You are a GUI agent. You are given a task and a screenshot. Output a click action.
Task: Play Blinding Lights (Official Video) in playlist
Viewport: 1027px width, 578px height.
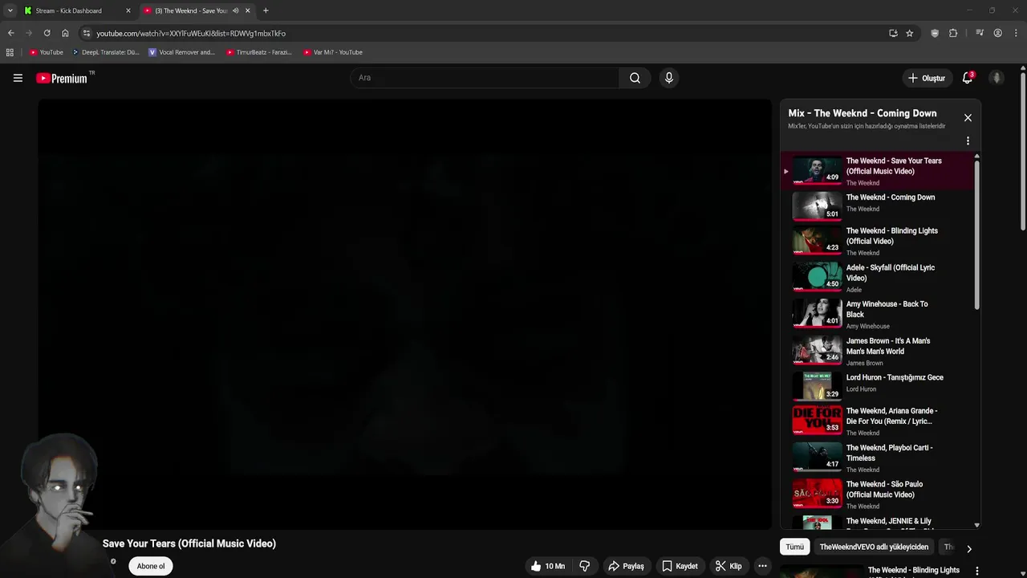(878, 241)
